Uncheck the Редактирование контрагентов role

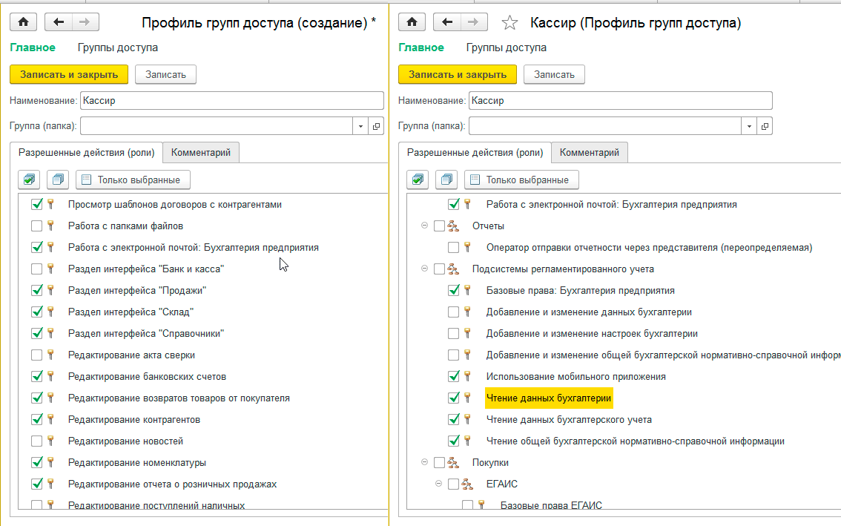pyautogui.click(x=37, y=419)
